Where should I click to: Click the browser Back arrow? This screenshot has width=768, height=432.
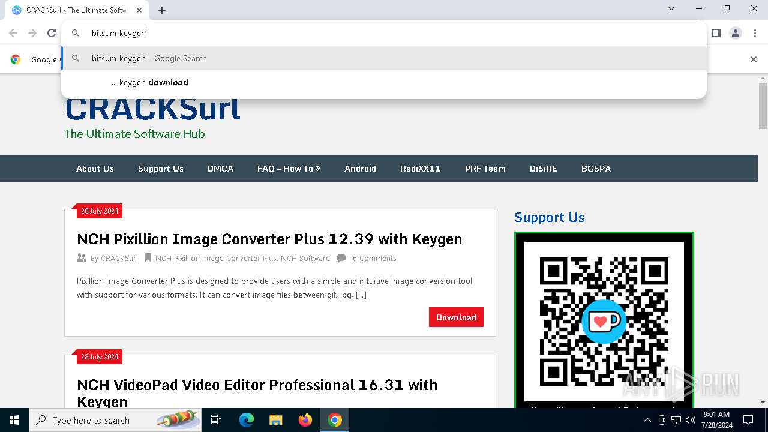(13, 33)
